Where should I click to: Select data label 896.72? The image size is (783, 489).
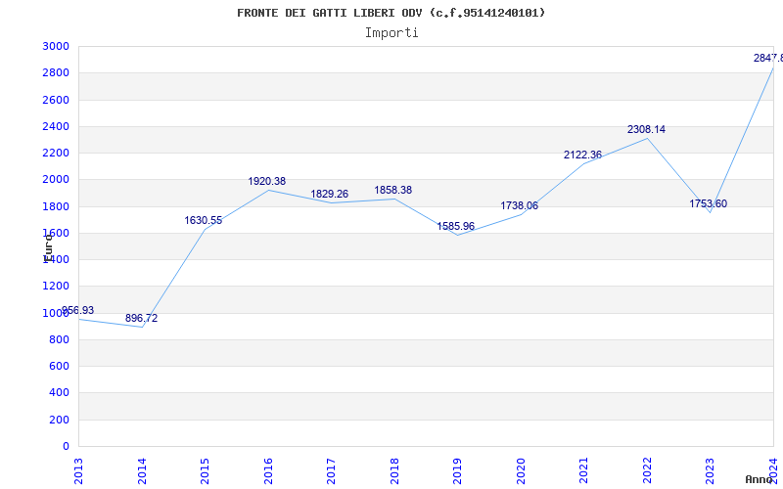pos(141,319)
